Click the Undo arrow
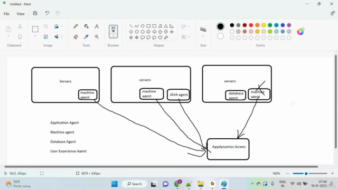The image size is (338, 190). point(47,13)
